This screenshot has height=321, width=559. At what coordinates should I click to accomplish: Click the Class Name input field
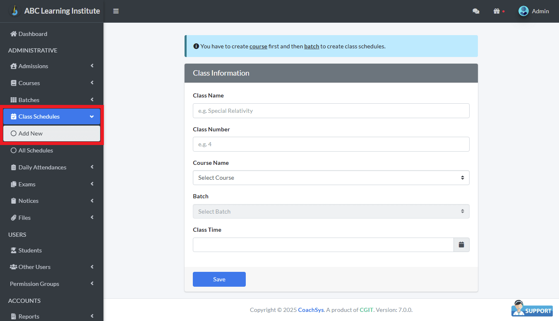(331, 111)
